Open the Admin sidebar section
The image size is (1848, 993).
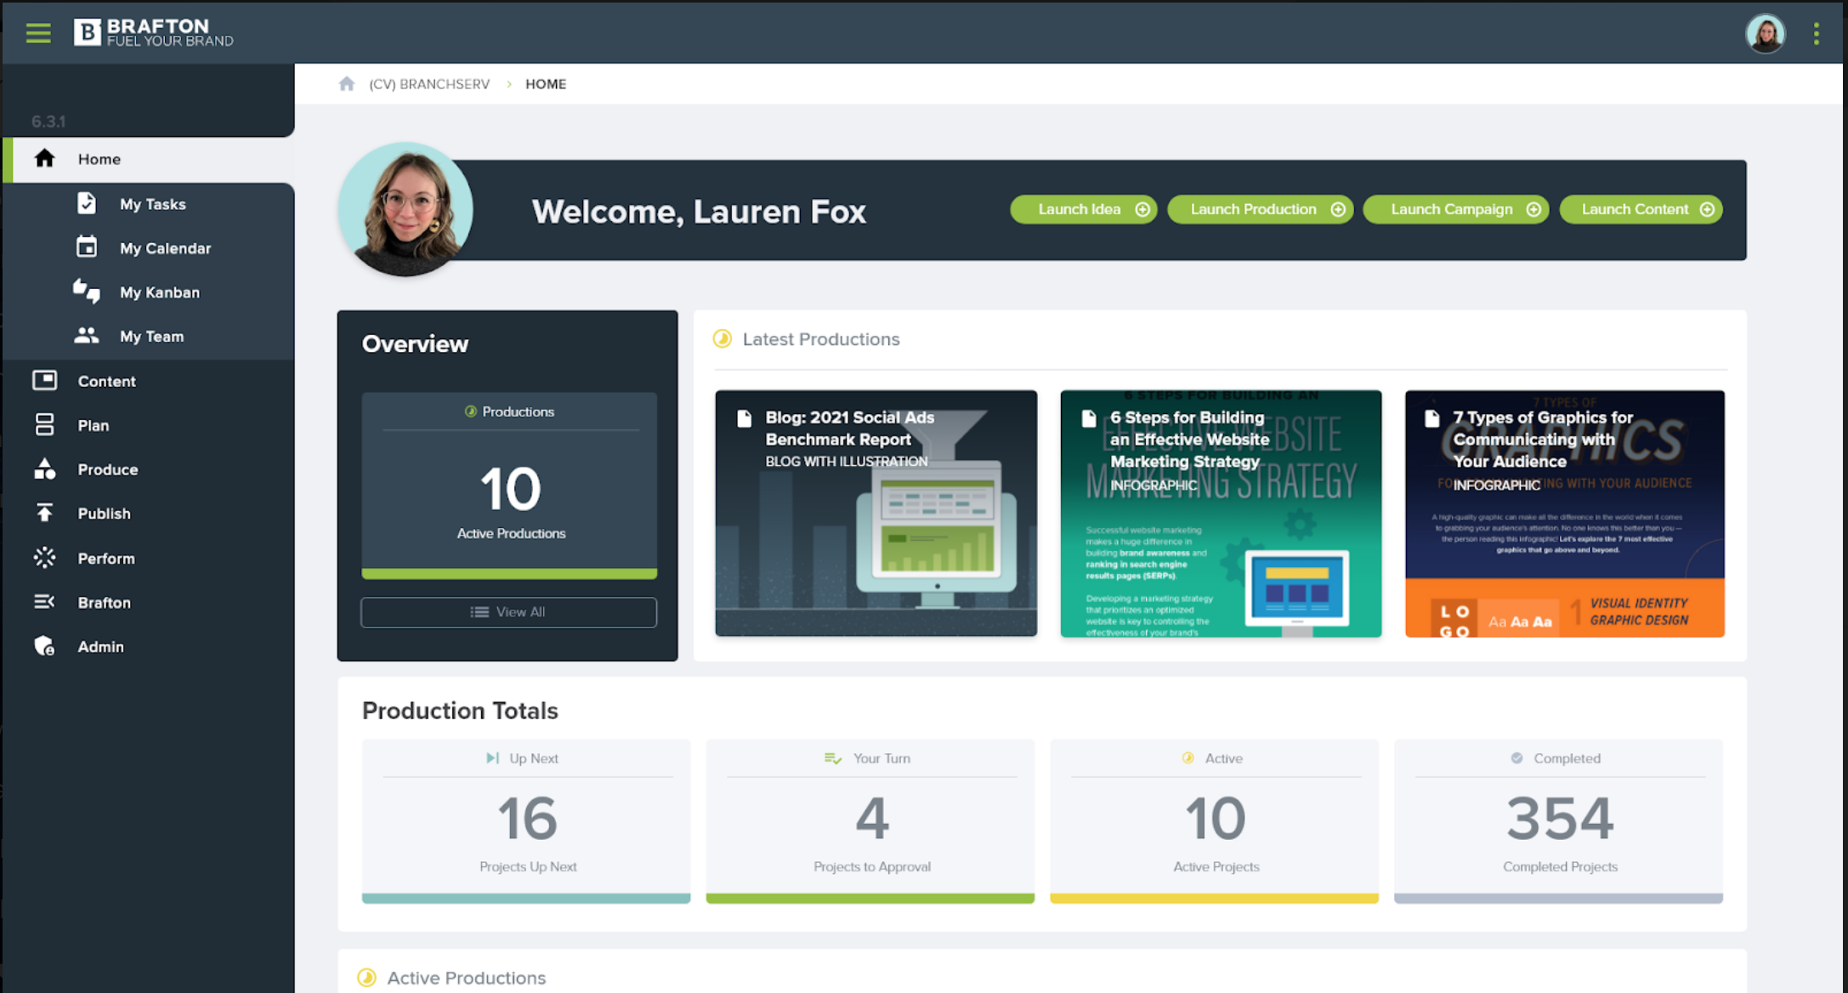[x=100, y=647]
